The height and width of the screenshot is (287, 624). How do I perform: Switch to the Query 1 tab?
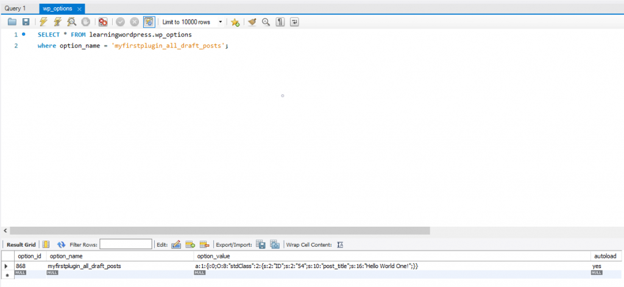click(15, 9)
